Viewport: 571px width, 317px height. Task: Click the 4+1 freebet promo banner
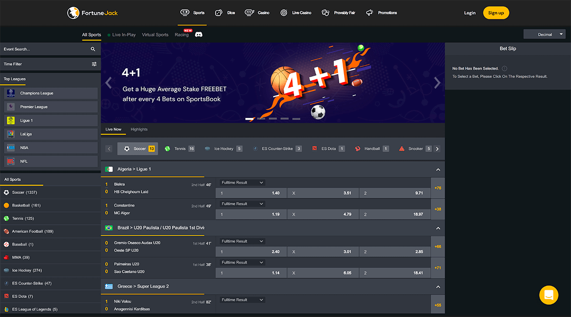point(273,83)
